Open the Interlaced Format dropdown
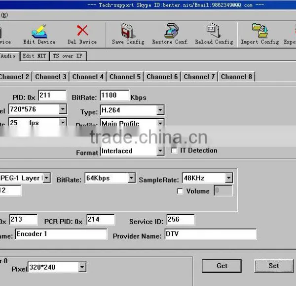The width and height of the screenshot is (296, 286). (160, 151)
